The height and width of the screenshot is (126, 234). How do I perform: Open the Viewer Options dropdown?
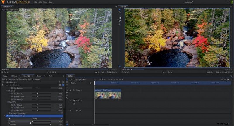click(x=210, y=72)
